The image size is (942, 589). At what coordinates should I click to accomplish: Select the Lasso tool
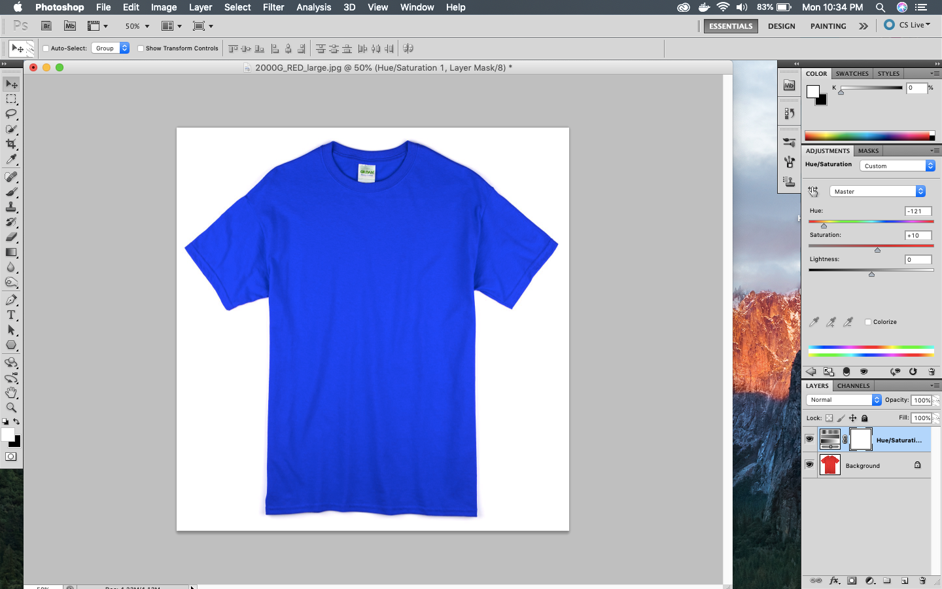coord(11,115)
